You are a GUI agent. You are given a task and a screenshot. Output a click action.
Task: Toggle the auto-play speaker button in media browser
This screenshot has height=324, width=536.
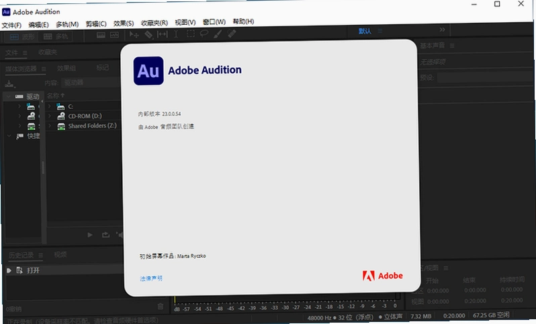[120, 235]
